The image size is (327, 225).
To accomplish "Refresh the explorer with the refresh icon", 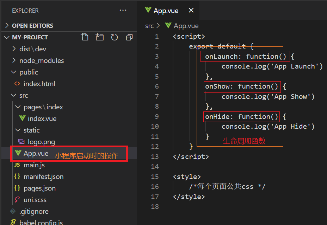I will (x=114, y=37).
